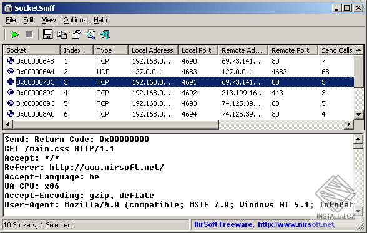
Task: Sort by the Send Calls column header
Action: tap(336, 50)
